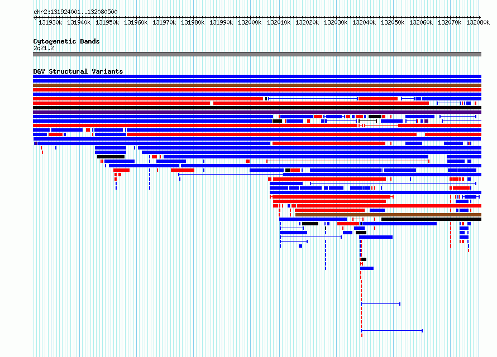Screen dimensions: 497x357
Task: Click the full-width purple variant bar
Action: click(x=257, y=112)
